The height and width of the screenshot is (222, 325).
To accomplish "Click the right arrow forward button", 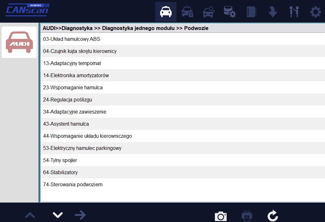I will [x=80, y=215].
